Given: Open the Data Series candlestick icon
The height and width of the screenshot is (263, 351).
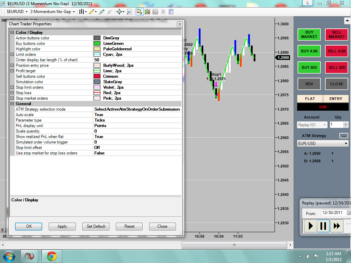Looking at the screenshot, I should [147, 12].
